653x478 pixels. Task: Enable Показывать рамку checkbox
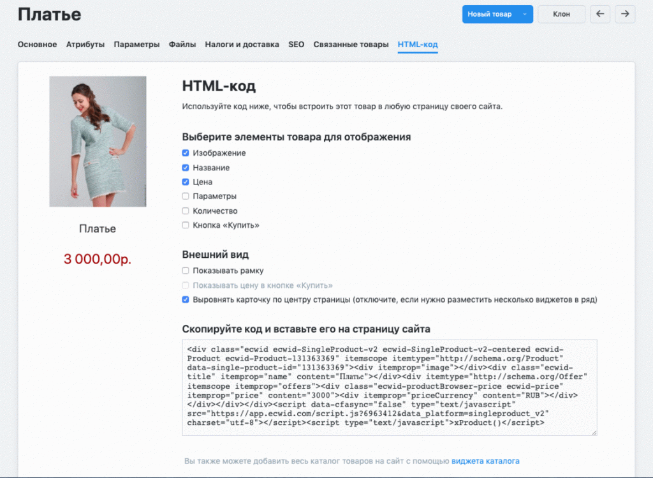186,271
